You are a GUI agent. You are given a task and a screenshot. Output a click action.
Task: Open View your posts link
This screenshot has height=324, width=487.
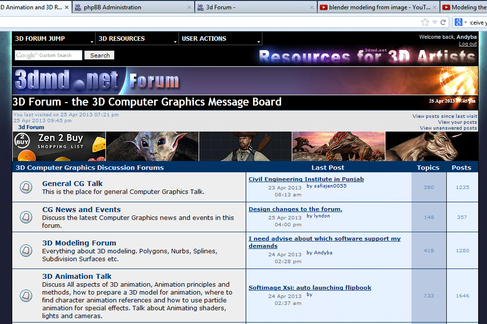point(458,122)
